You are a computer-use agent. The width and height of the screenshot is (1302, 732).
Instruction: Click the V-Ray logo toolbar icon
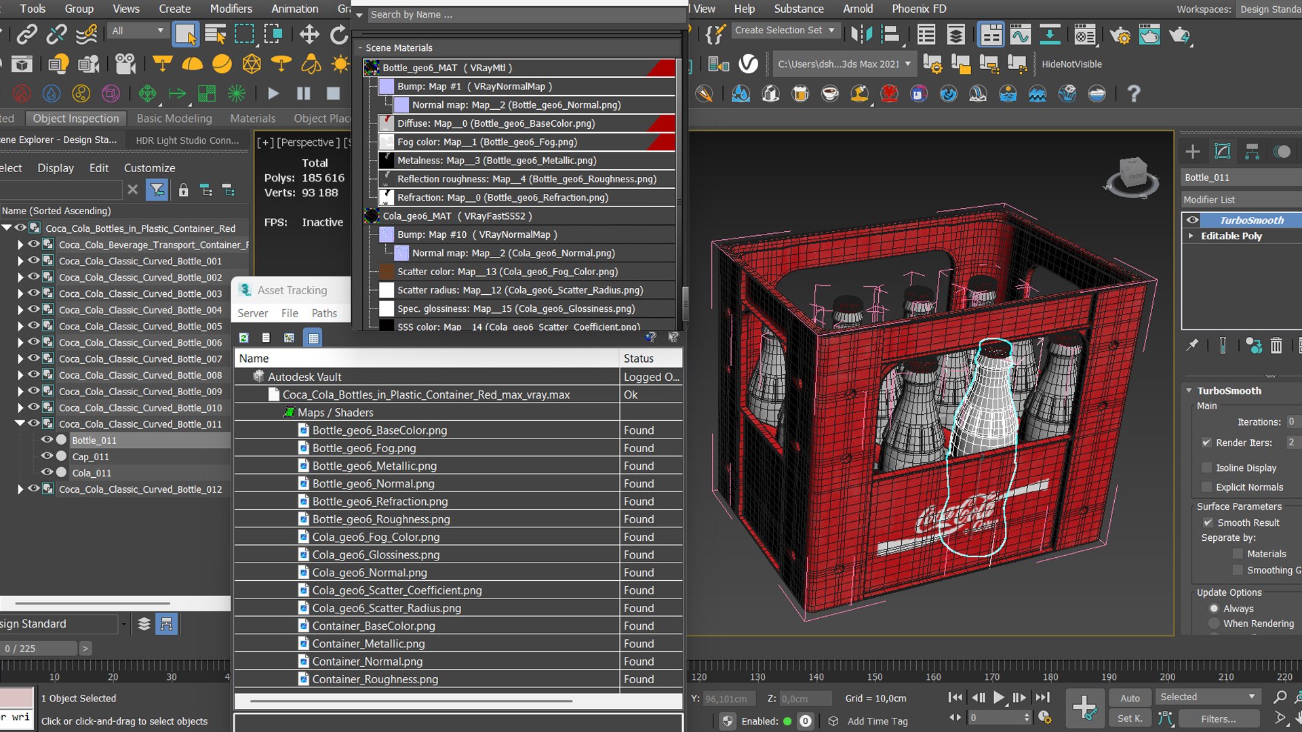click(x=748, y=64)
